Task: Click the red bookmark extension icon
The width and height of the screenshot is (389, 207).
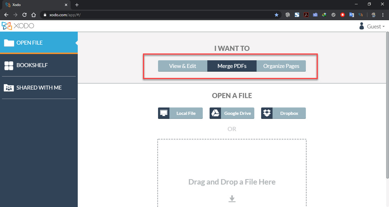Action: point(343,15)
